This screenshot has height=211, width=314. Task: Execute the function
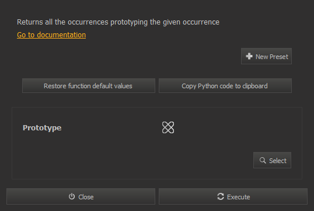coord(233,196)
